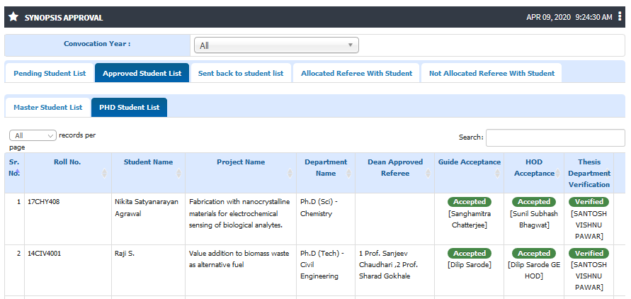Click the star icon beside Synopsis Approval

click(13, 17)
